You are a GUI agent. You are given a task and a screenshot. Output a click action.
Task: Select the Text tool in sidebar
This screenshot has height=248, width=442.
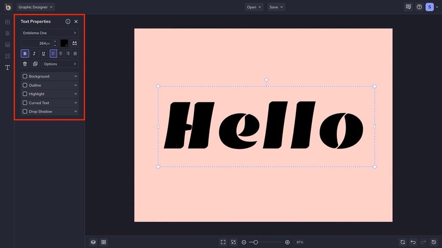tap(7, 67)
